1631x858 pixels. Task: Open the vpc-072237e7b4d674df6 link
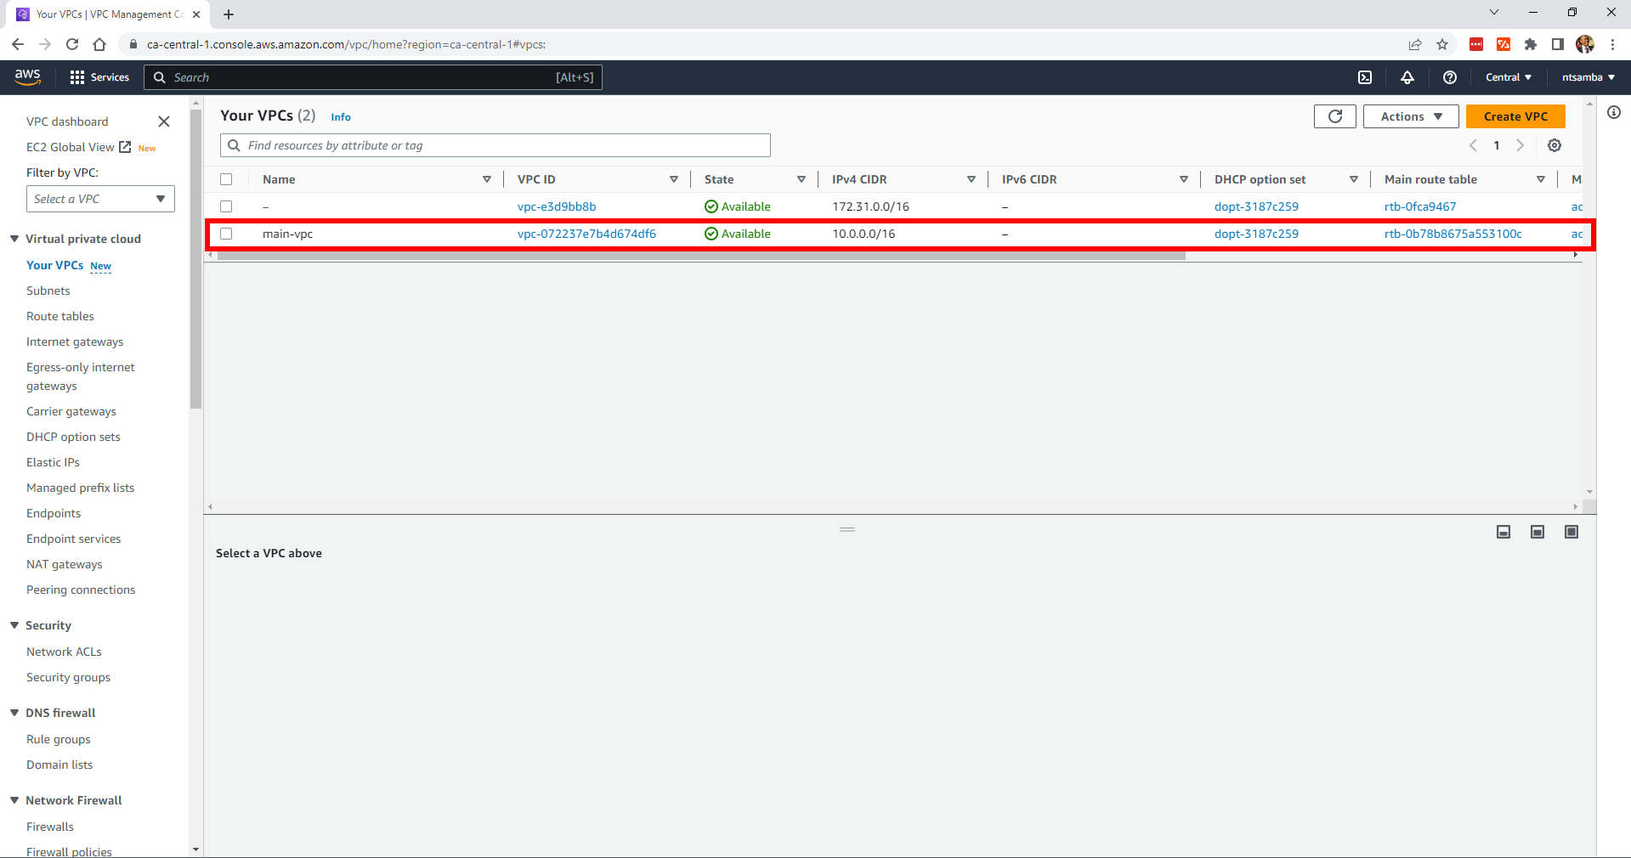tap(586, 234)
